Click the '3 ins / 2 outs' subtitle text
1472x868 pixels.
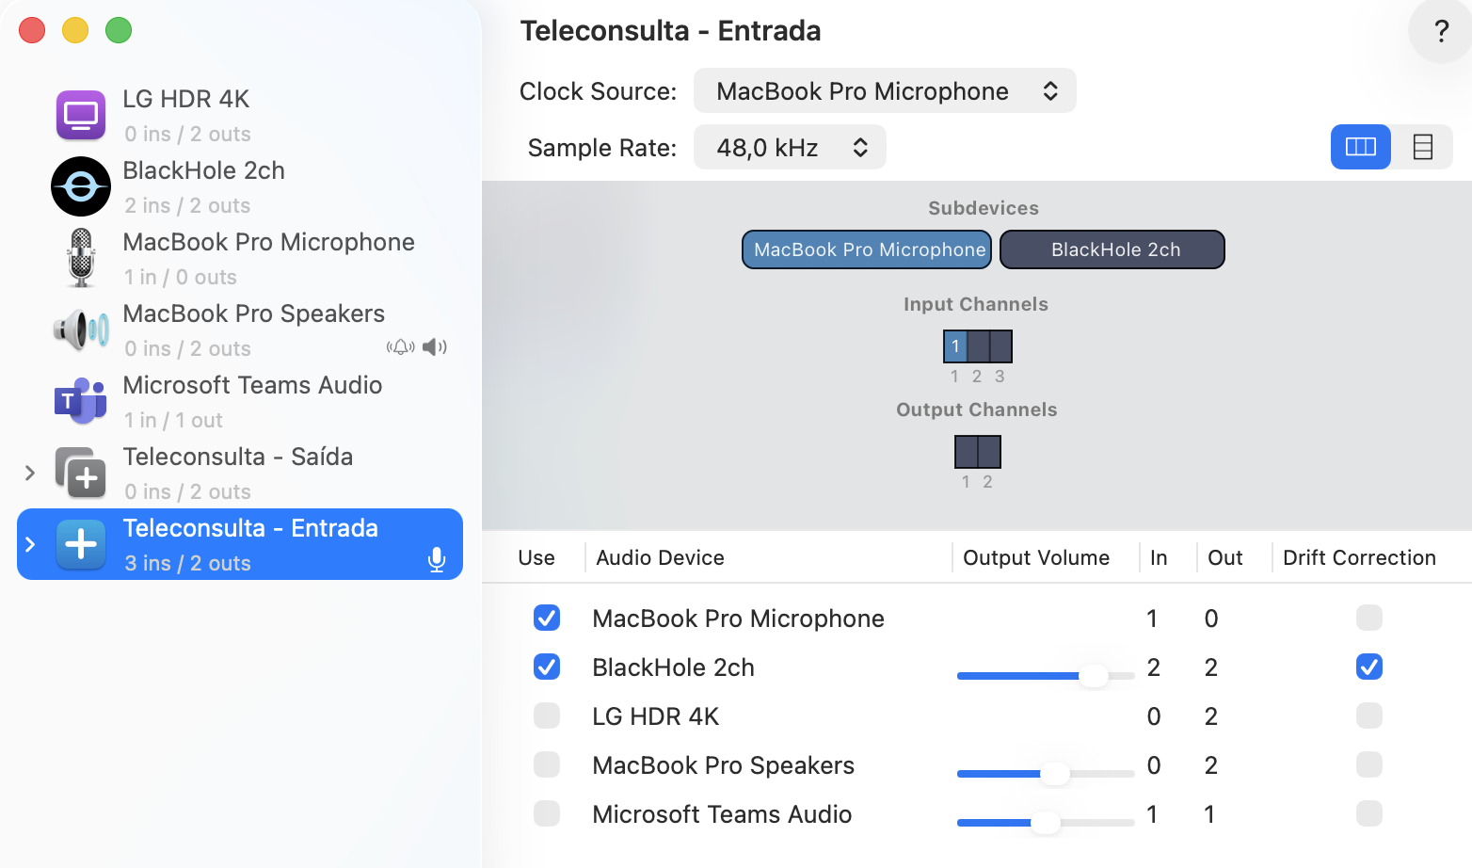tap(187, 563)
